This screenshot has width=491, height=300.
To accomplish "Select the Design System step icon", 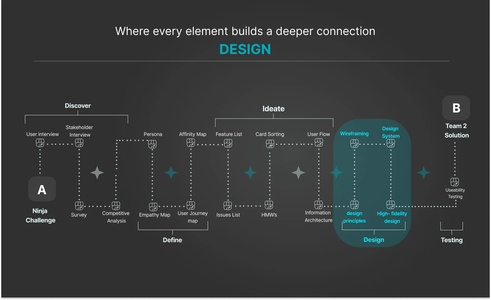I will click(x=391, y=143).
